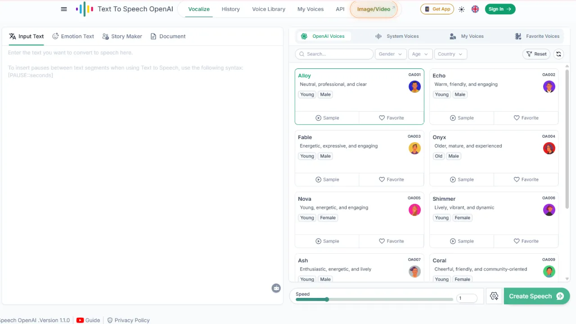Adjust the Speed slider
Screen dimensions: 576x324
(326, 299)
